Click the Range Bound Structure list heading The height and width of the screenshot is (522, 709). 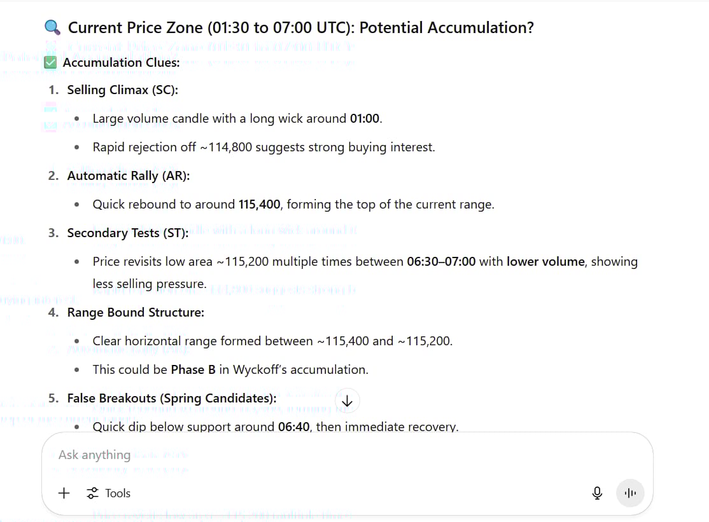click(136, 312)
